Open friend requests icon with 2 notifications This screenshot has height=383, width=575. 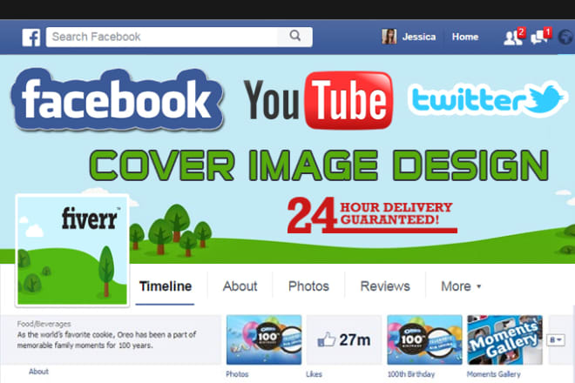coord(514,37)
